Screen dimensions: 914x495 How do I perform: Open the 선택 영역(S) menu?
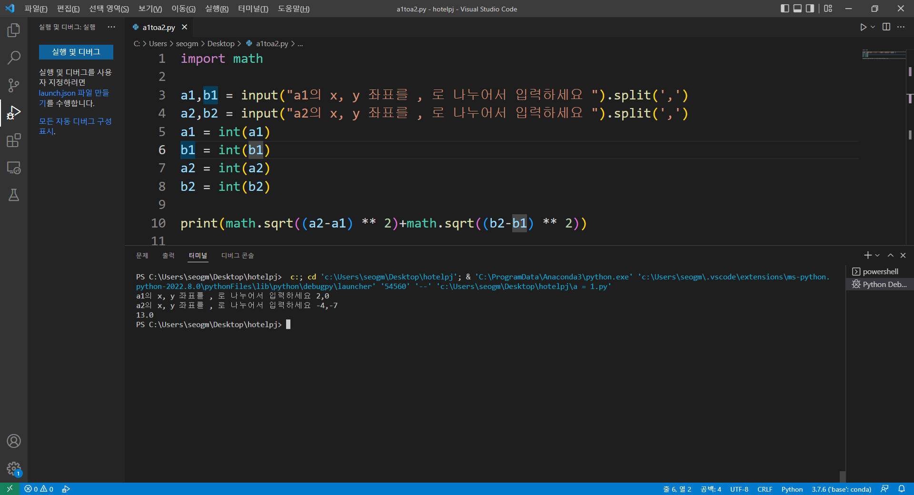tap(109, 9)
